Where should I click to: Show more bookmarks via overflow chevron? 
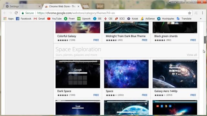pos(201,19)
